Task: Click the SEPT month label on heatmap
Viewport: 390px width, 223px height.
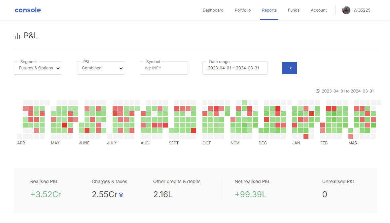Action: pos(174,143)
